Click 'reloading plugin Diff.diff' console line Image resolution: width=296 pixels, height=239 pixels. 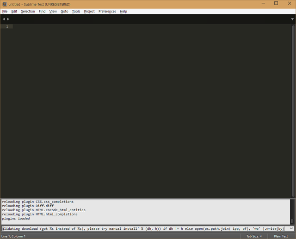tap(28, 206)
